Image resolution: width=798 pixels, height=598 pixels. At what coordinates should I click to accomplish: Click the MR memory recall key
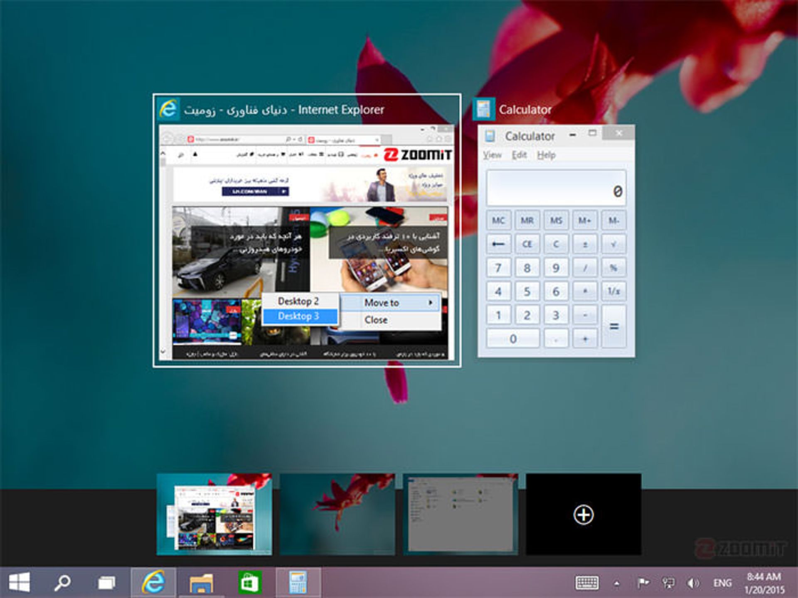click(527, 220)
